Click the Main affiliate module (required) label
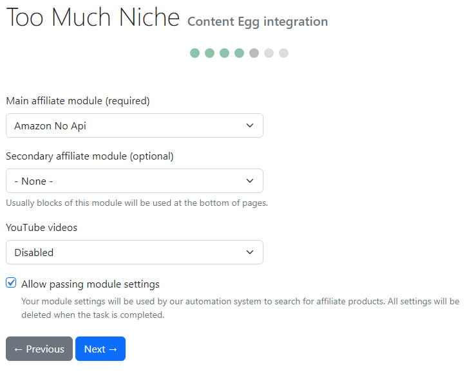Viewport: 465px width, 377px height. (x=78, y=101)
